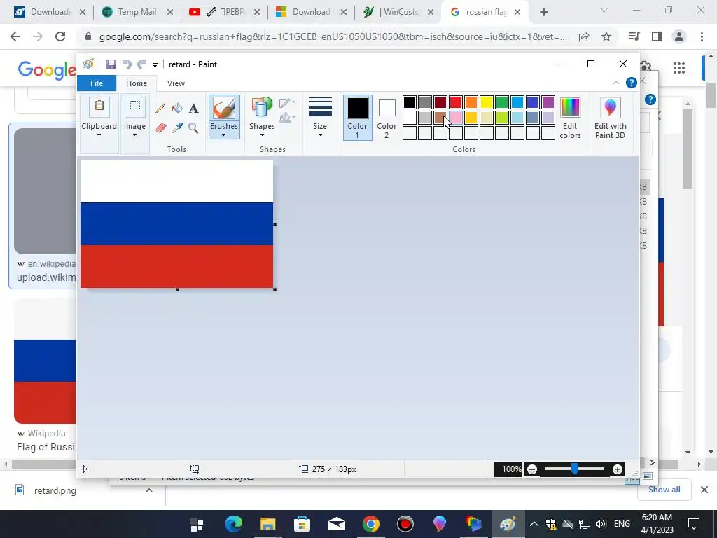
Task: Click the share page icon in address bar
Action: point(584,36)
